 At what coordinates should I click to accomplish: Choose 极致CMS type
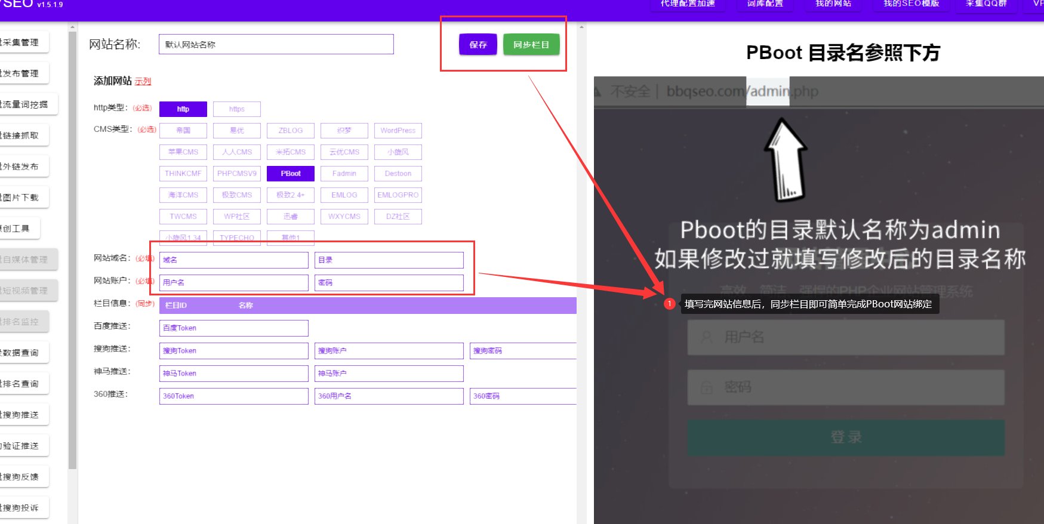237,195
